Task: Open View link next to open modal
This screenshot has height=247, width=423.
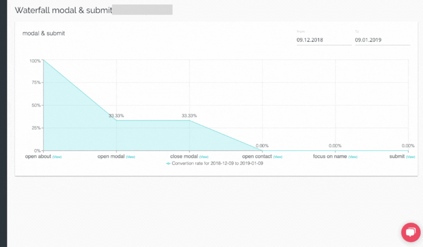Action: tap(131, 157)
